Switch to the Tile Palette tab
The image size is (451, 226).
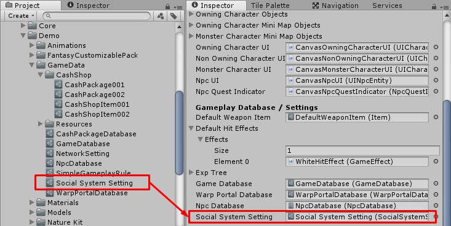pos(269,6)
